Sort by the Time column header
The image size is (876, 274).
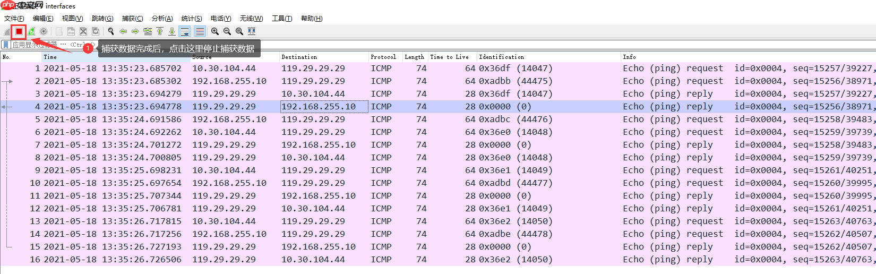coord(116,57)
